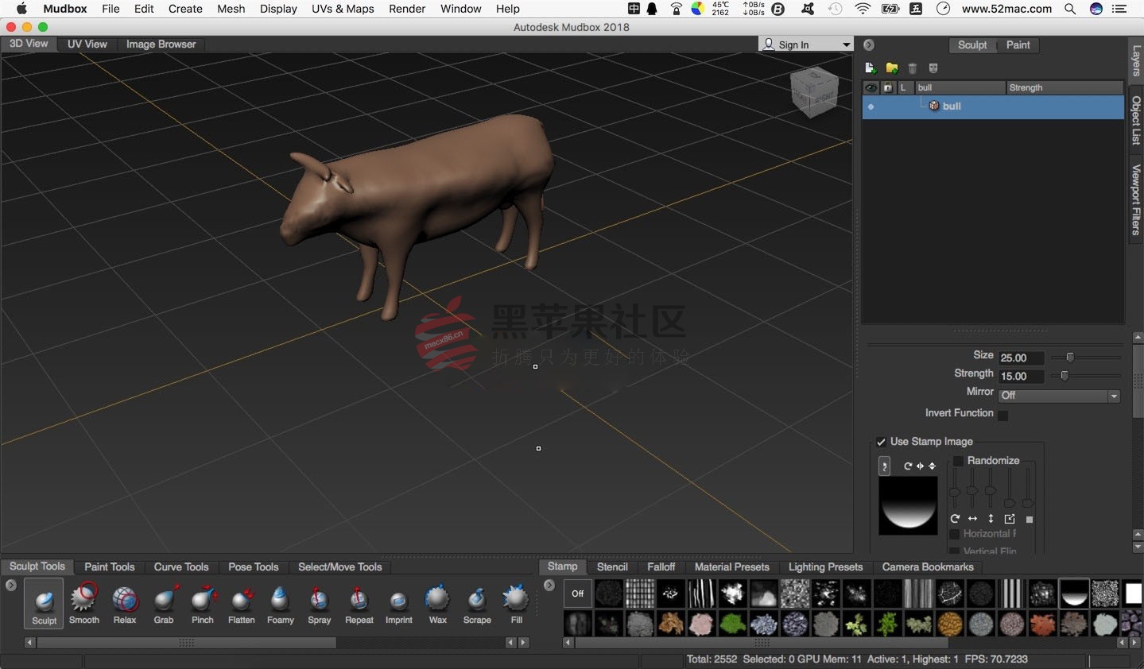1144x669 pixels.
Task: Click the stamp rotate icon above preview
Action: click(x=908, y=466)
